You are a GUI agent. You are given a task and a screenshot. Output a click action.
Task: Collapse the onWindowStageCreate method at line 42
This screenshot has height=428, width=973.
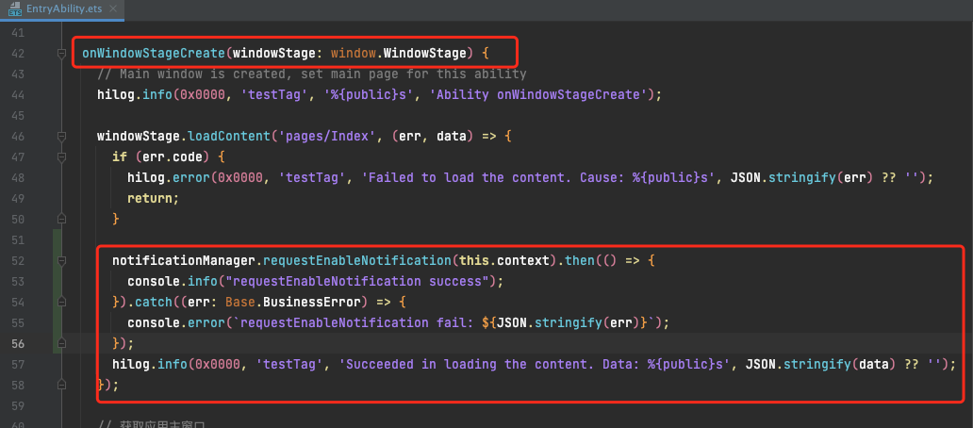[60, 54]
